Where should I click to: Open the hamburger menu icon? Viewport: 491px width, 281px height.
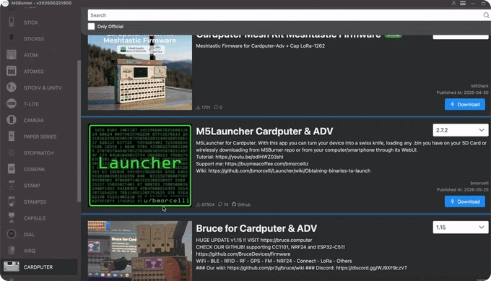463,3
